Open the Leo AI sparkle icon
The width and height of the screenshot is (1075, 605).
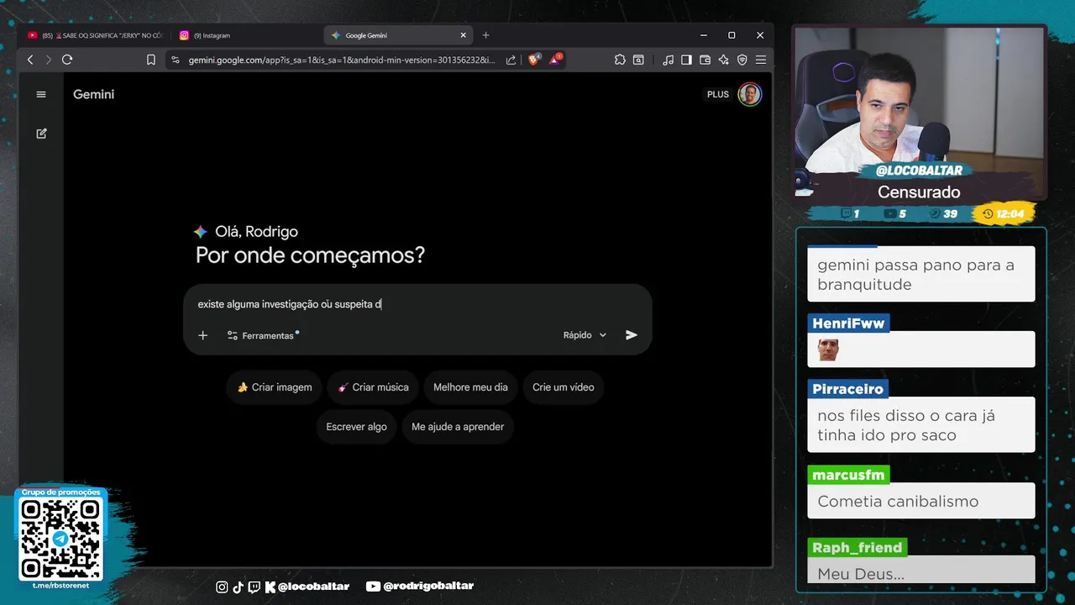[x=723, y=60]
